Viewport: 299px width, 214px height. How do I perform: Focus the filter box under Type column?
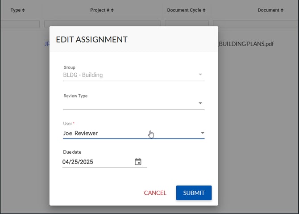coord(20,24)
